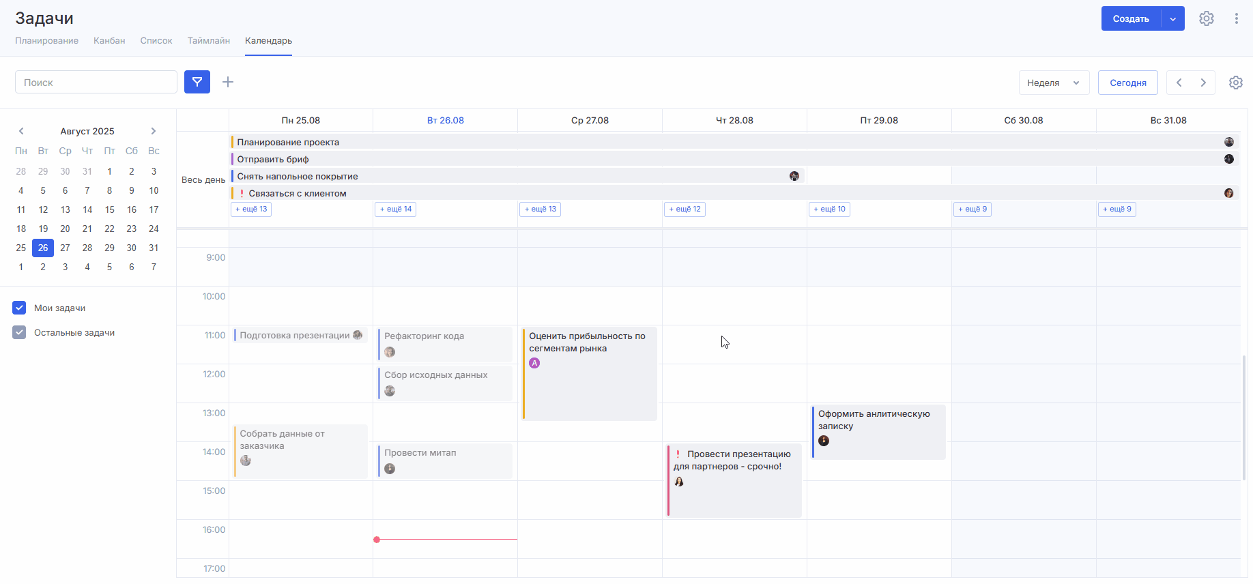Image resolution: width=1253 pixels, height=584 pixels.
Task: Toggle the Мои задачи checkbox
Action: point(19,308)
